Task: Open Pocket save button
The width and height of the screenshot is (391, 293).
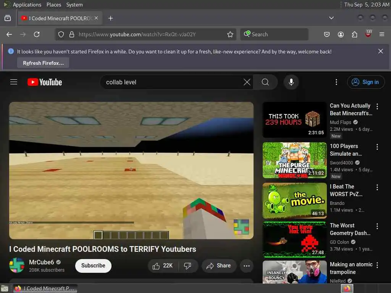Action: [x=327, y=34]
